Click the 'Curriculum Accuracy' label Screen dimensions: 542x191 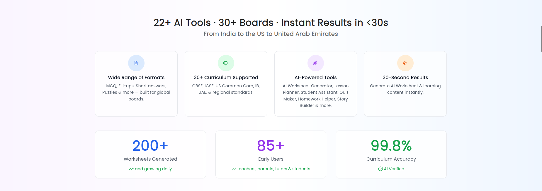[x=391, y=159]
